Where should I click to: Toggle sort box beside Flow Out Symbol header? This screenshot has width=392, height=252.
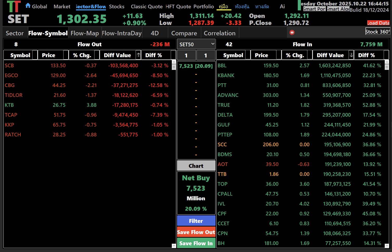tap(35, 55)
